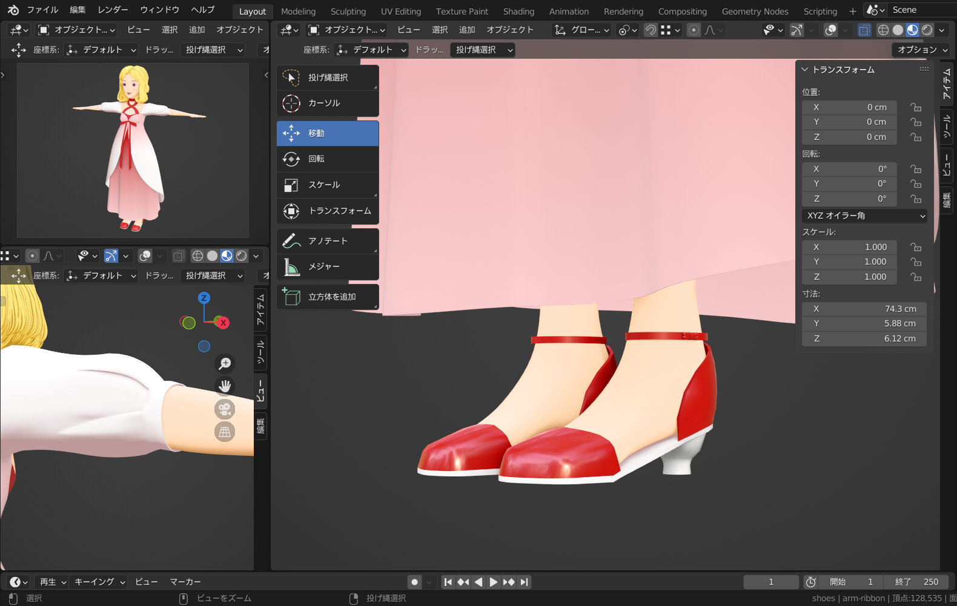
Task: Collapse the Transform (トランスフォーム) panel
Action: tap(805, 70)
